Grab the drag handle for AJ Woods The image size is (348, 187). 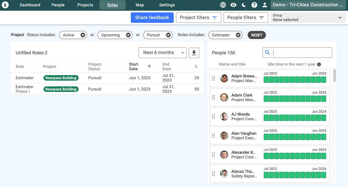coord(213,116)
